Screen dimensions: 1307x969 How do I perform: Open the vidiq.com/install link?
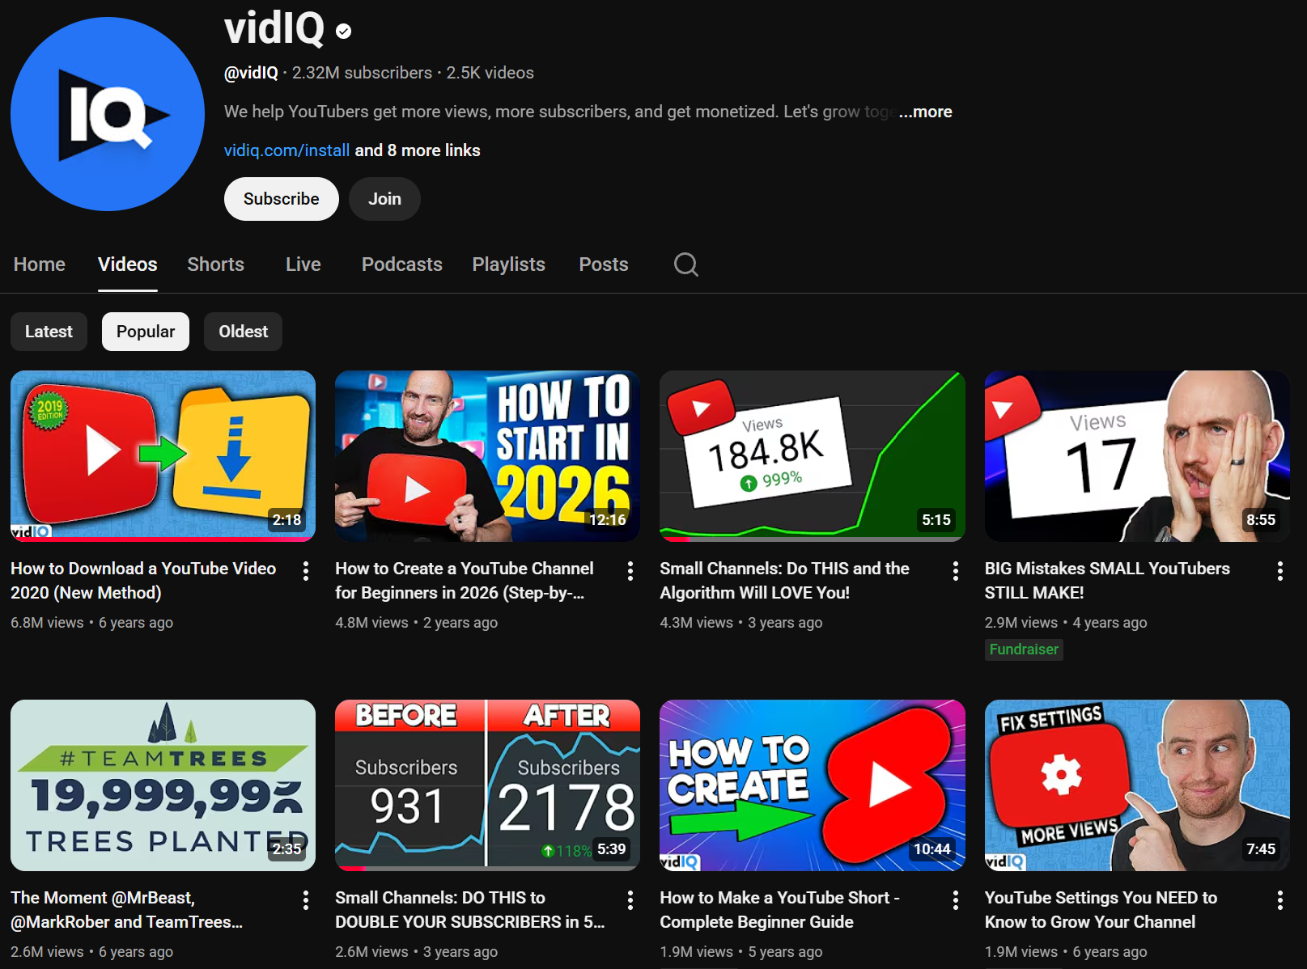click(x=286, y=150)
